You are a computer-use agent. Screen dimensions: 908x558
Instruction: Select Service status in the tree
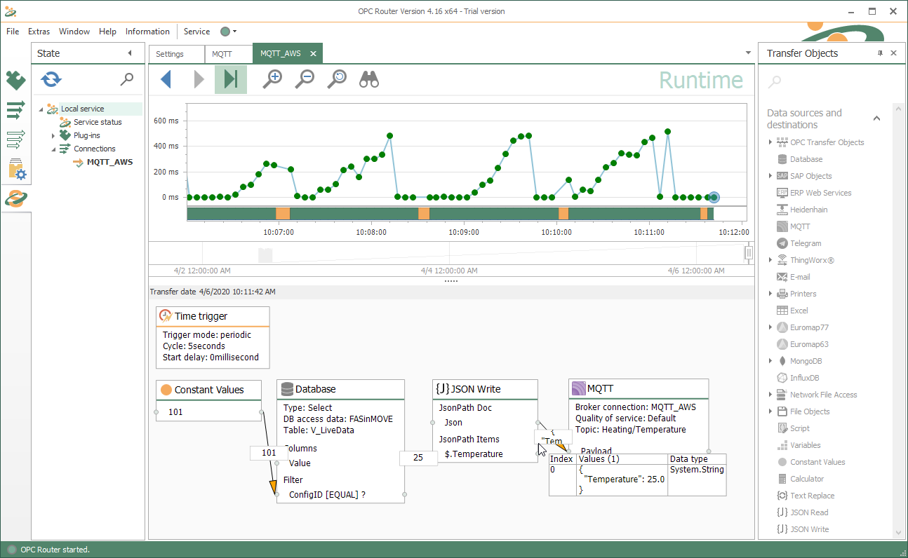point(98,122)
